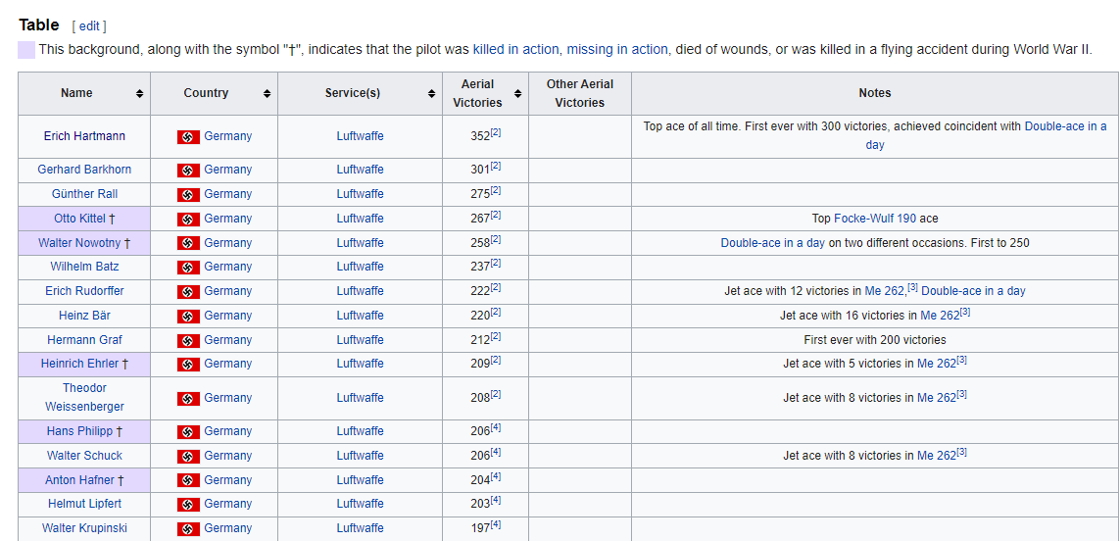
Task: Open Heinz Bär's article
Action: (84, 316)
